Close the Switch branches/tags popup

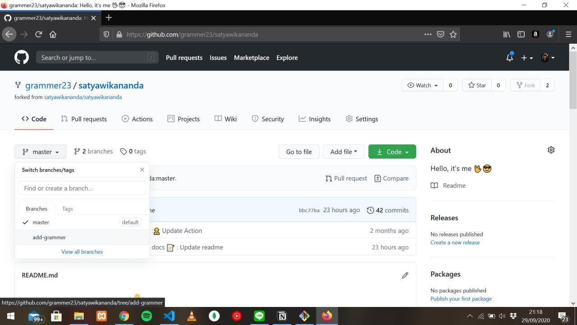(x=142, y=170)
